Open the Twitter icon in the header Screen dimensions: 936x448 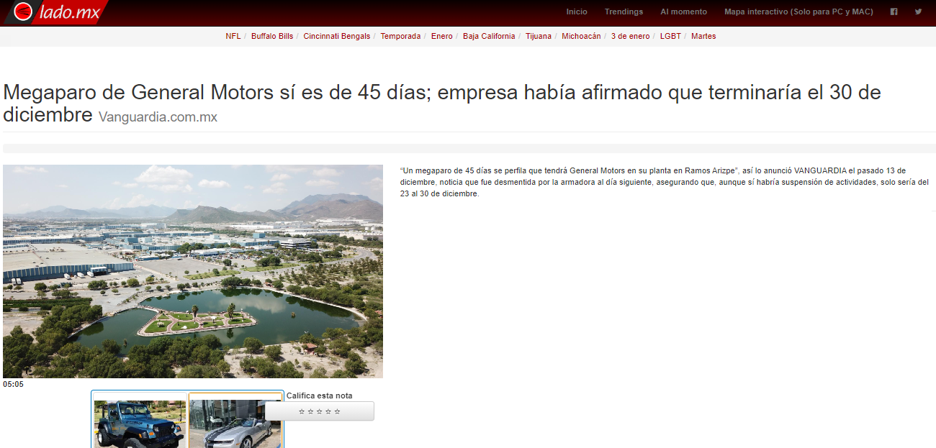tap(918, 12)
